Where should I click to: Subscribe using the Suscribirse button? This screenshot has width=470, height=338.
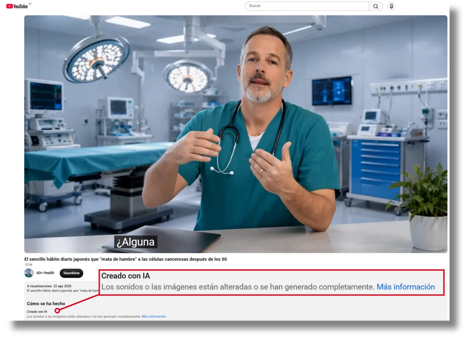pyautogui.click(x=72, y=273)
